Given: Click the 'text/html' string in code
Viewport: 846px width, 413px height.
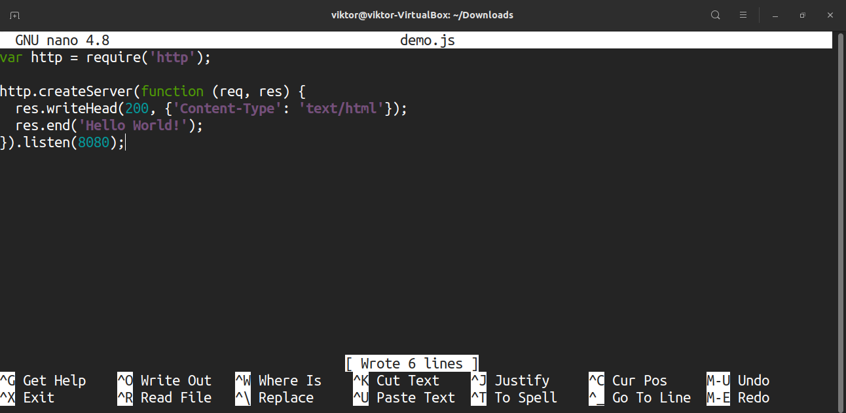Looking at the screenshot, I should pos(341,109).
